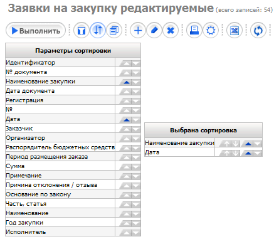Open the print icon

[194, 31]
